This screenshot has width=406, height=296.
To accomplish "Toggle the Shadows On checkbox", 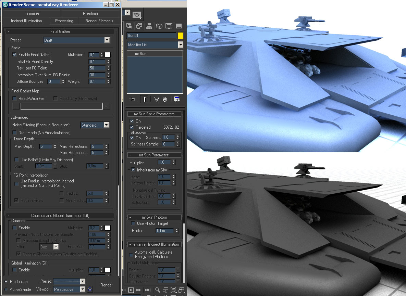I will [132, 138].
